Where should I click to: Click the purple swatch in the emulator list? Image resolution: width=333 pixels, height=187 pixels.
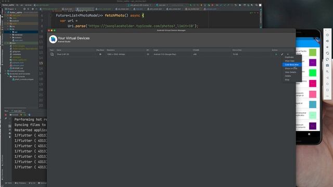coord(313,63)
